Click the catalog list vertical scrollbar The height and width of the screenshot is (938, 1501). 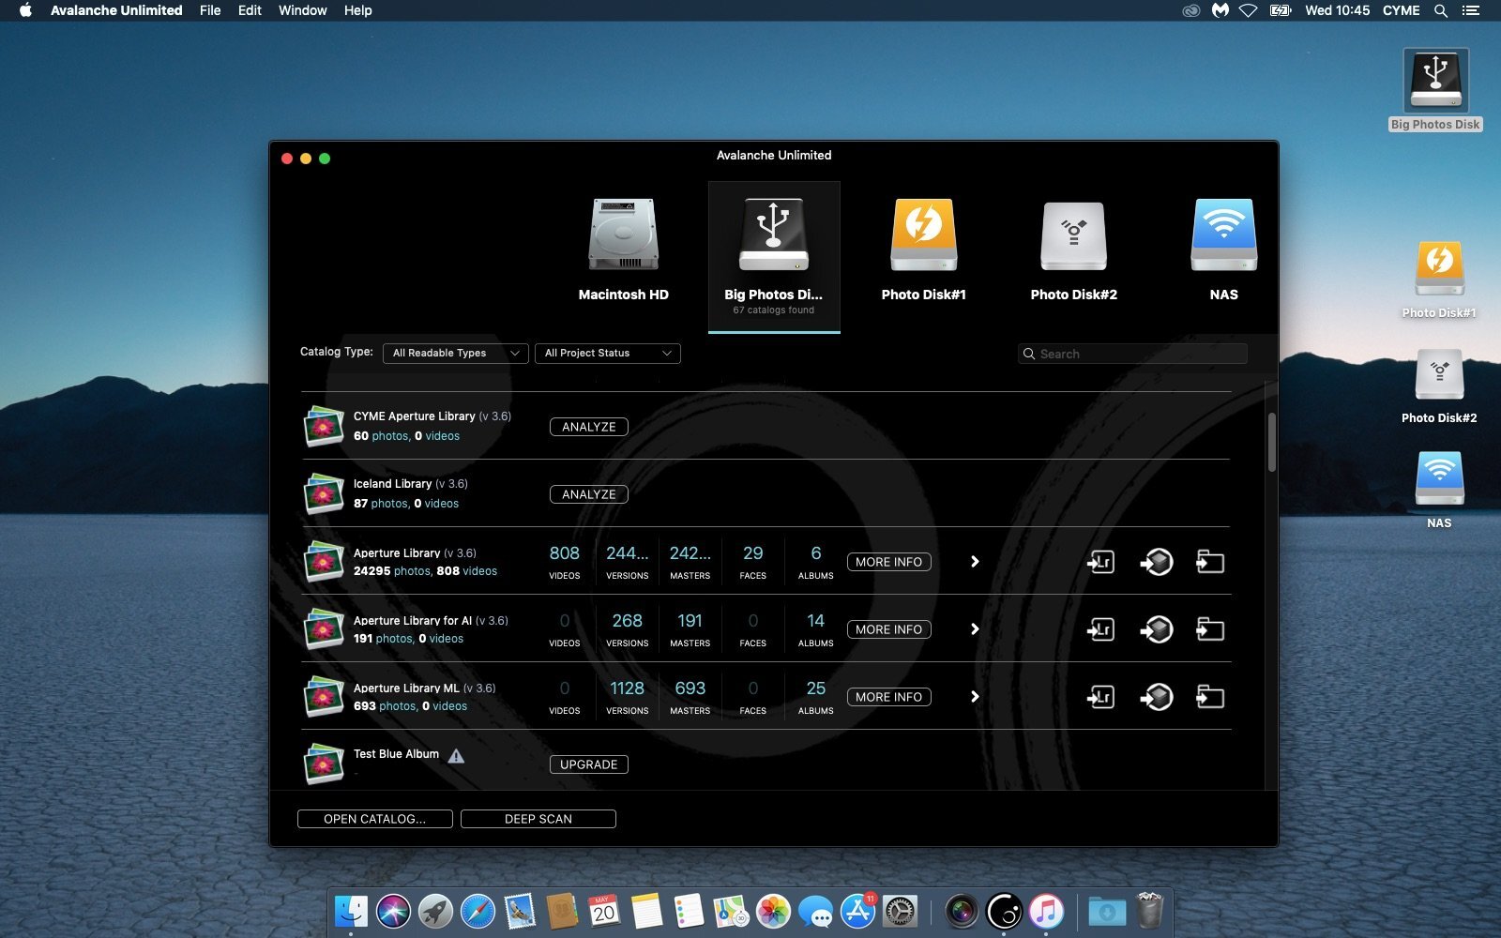[x=1272, y=442]
